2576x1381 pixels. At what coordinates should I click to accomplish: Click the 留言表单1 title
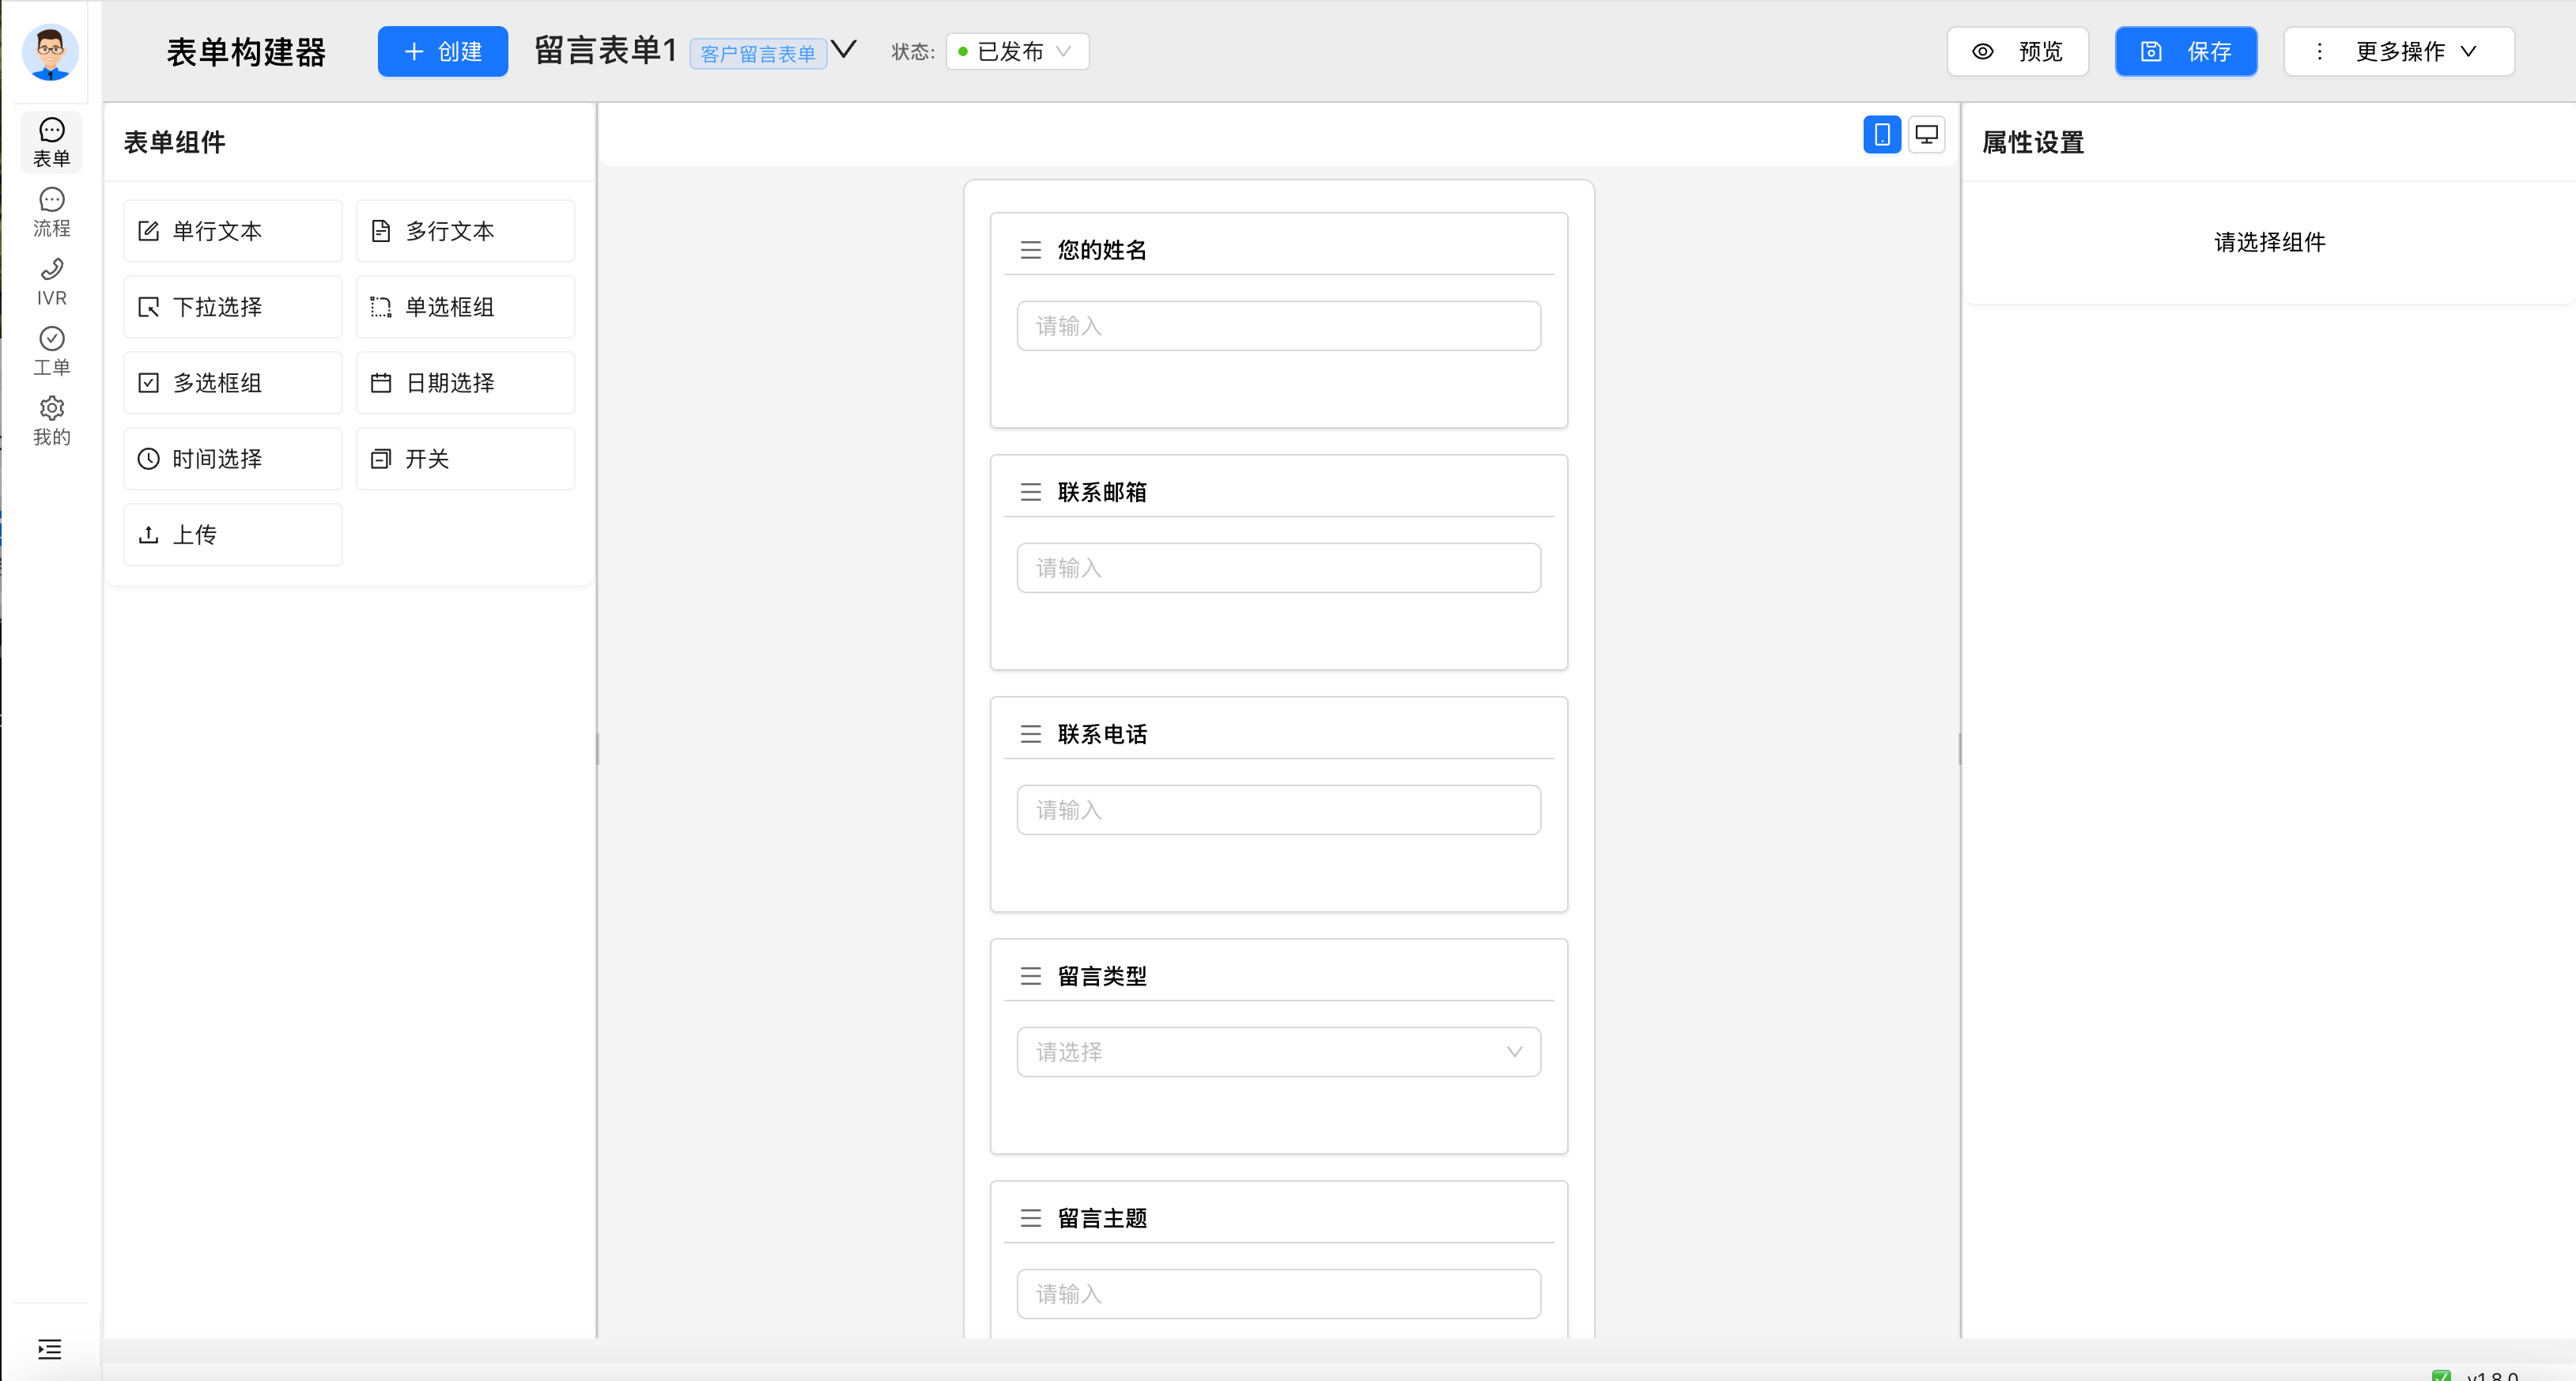pos(606,50)
